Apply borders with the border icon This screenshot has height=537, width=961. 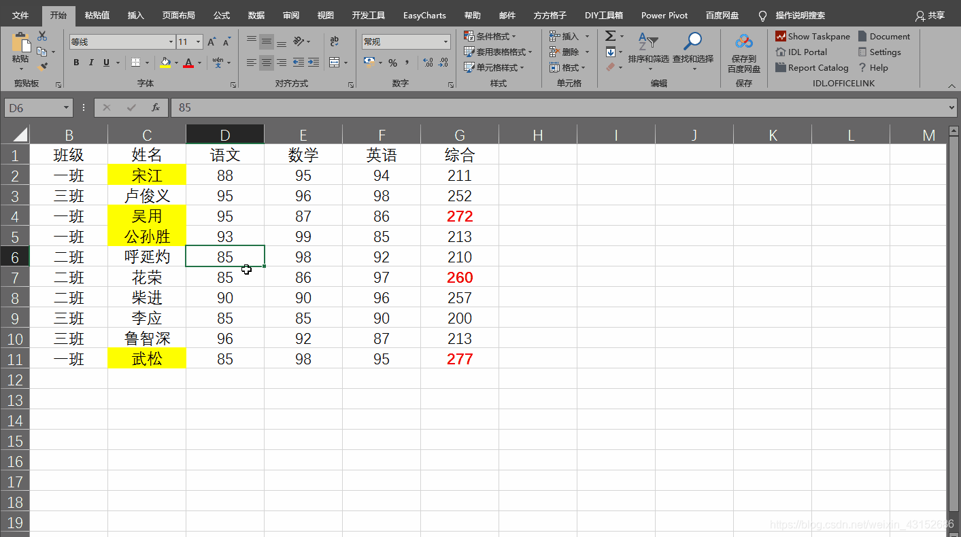(x=135, y=63)
